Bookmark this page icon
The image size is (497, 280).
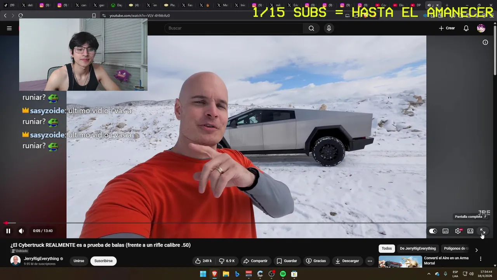click(94, 16)
